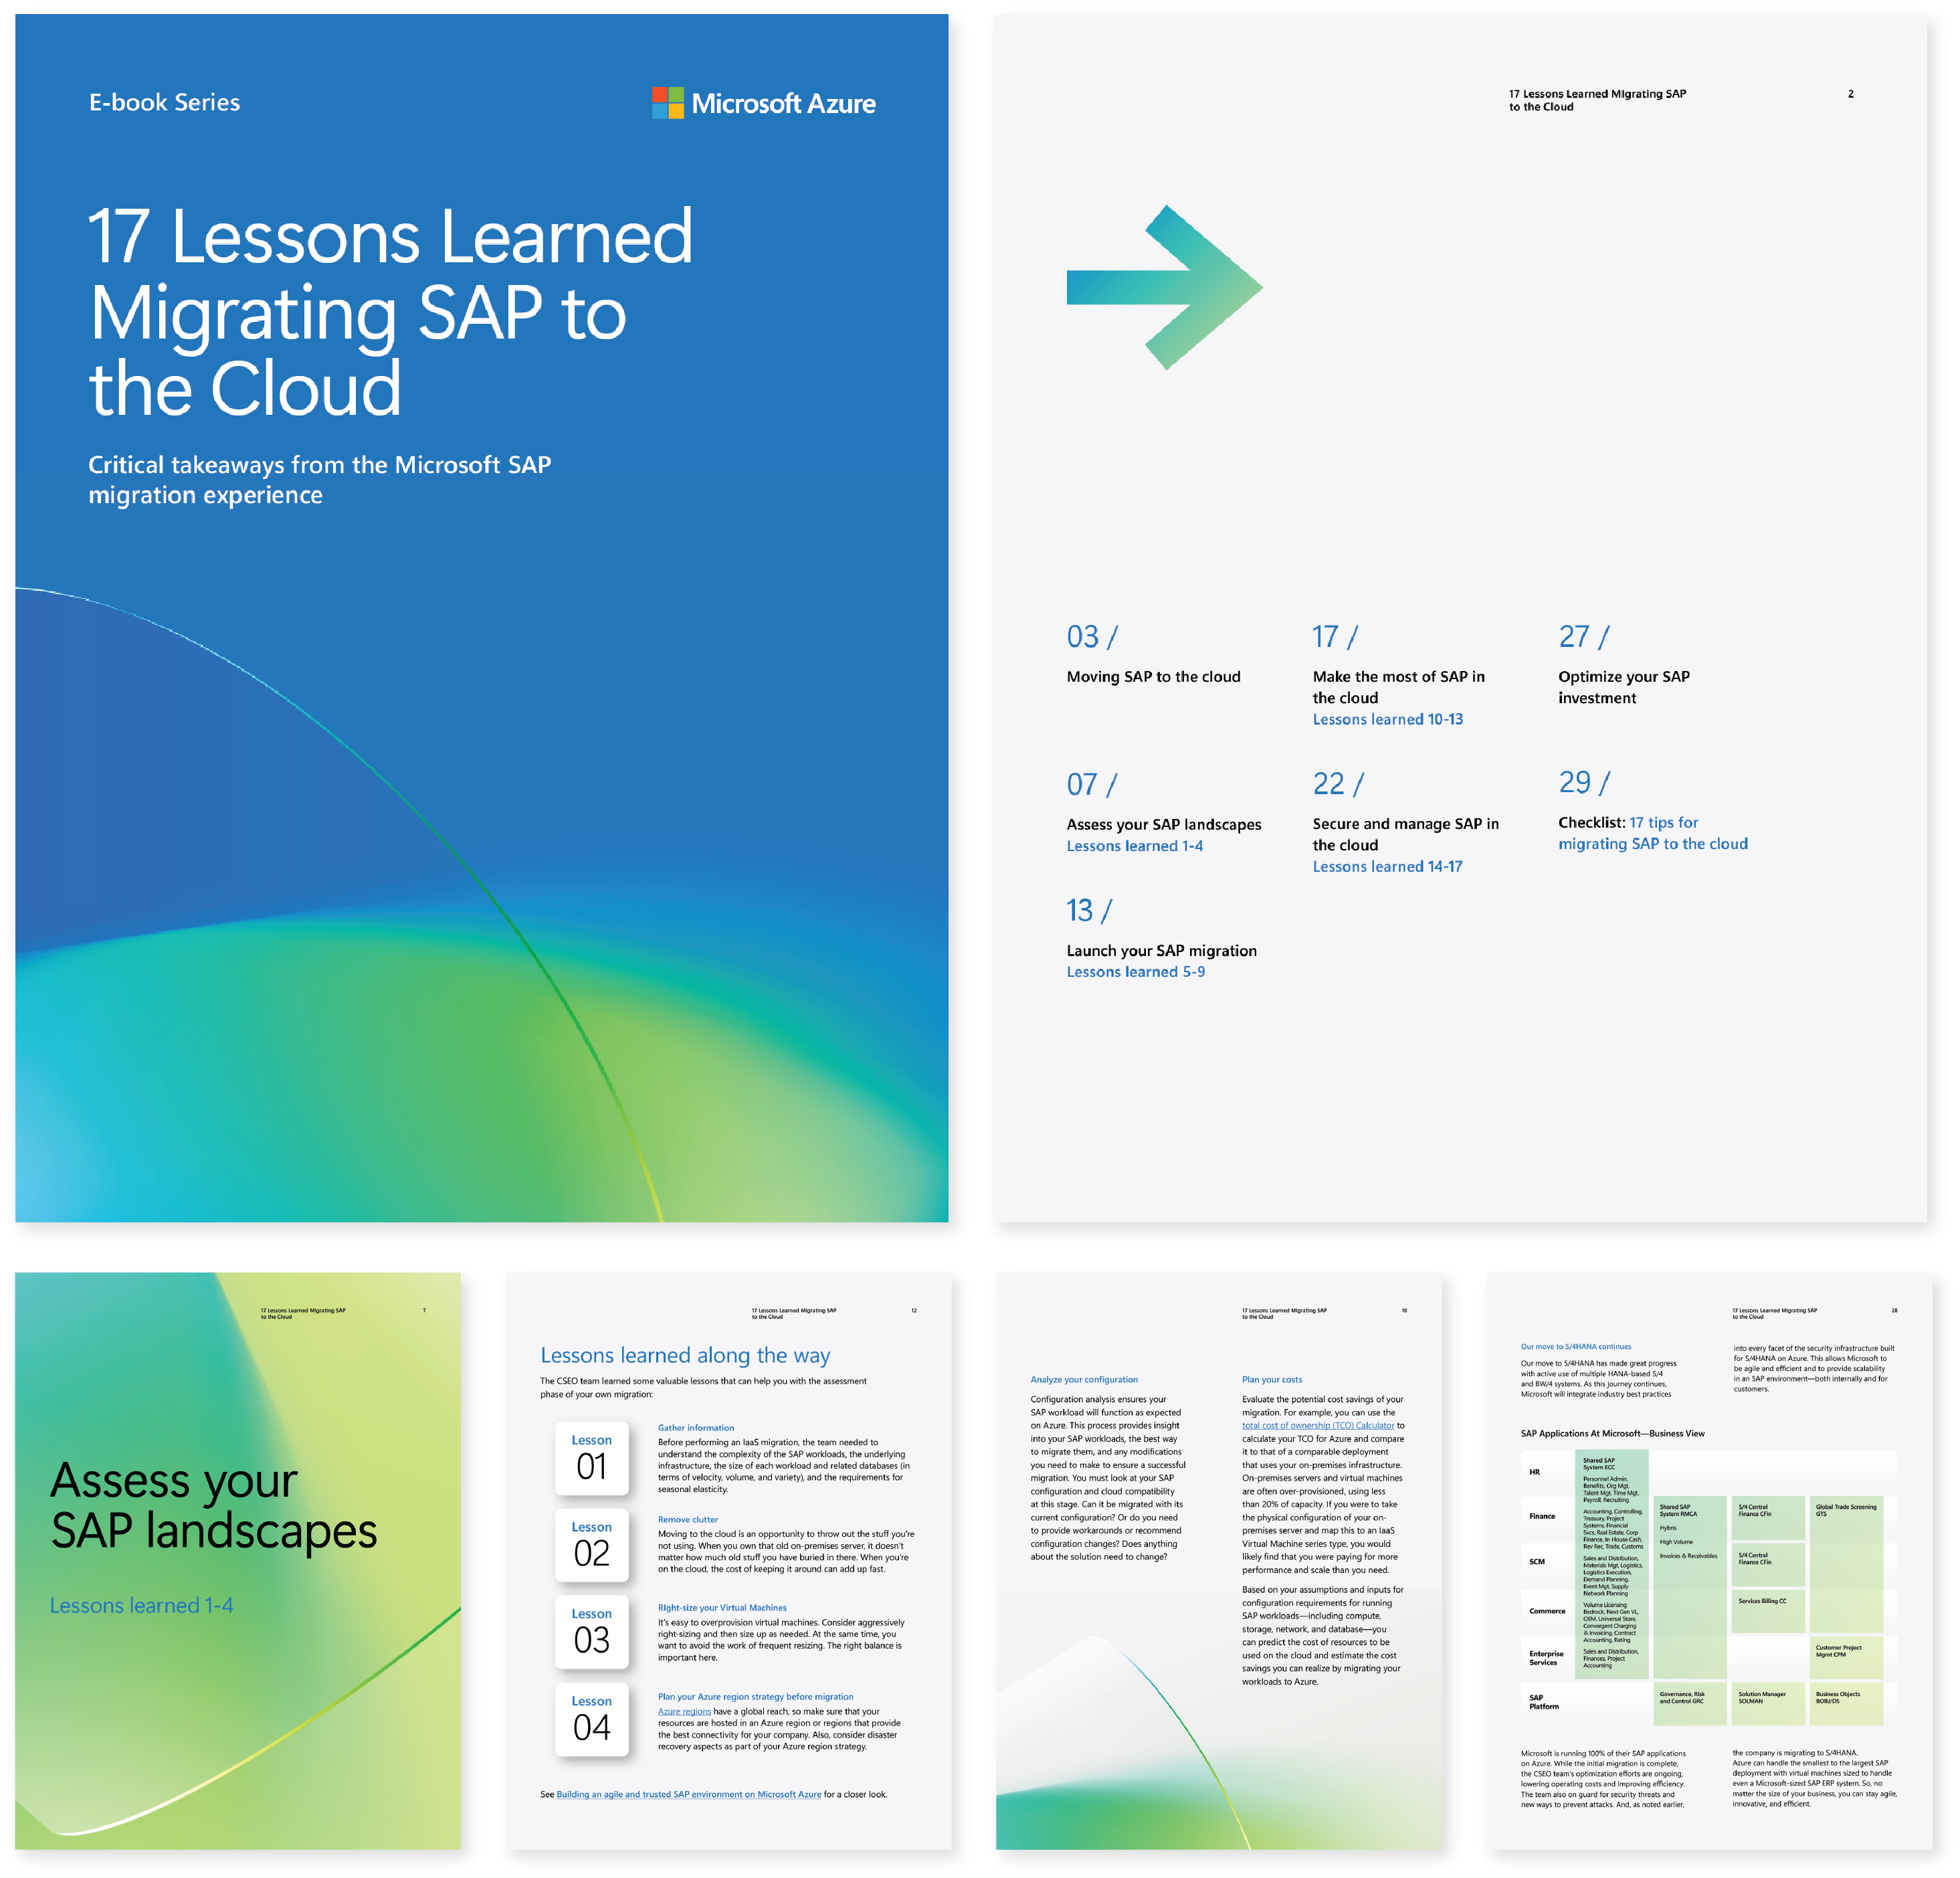Click the 'Customer Project Mgmt CPM' block

(1846, 1657)
